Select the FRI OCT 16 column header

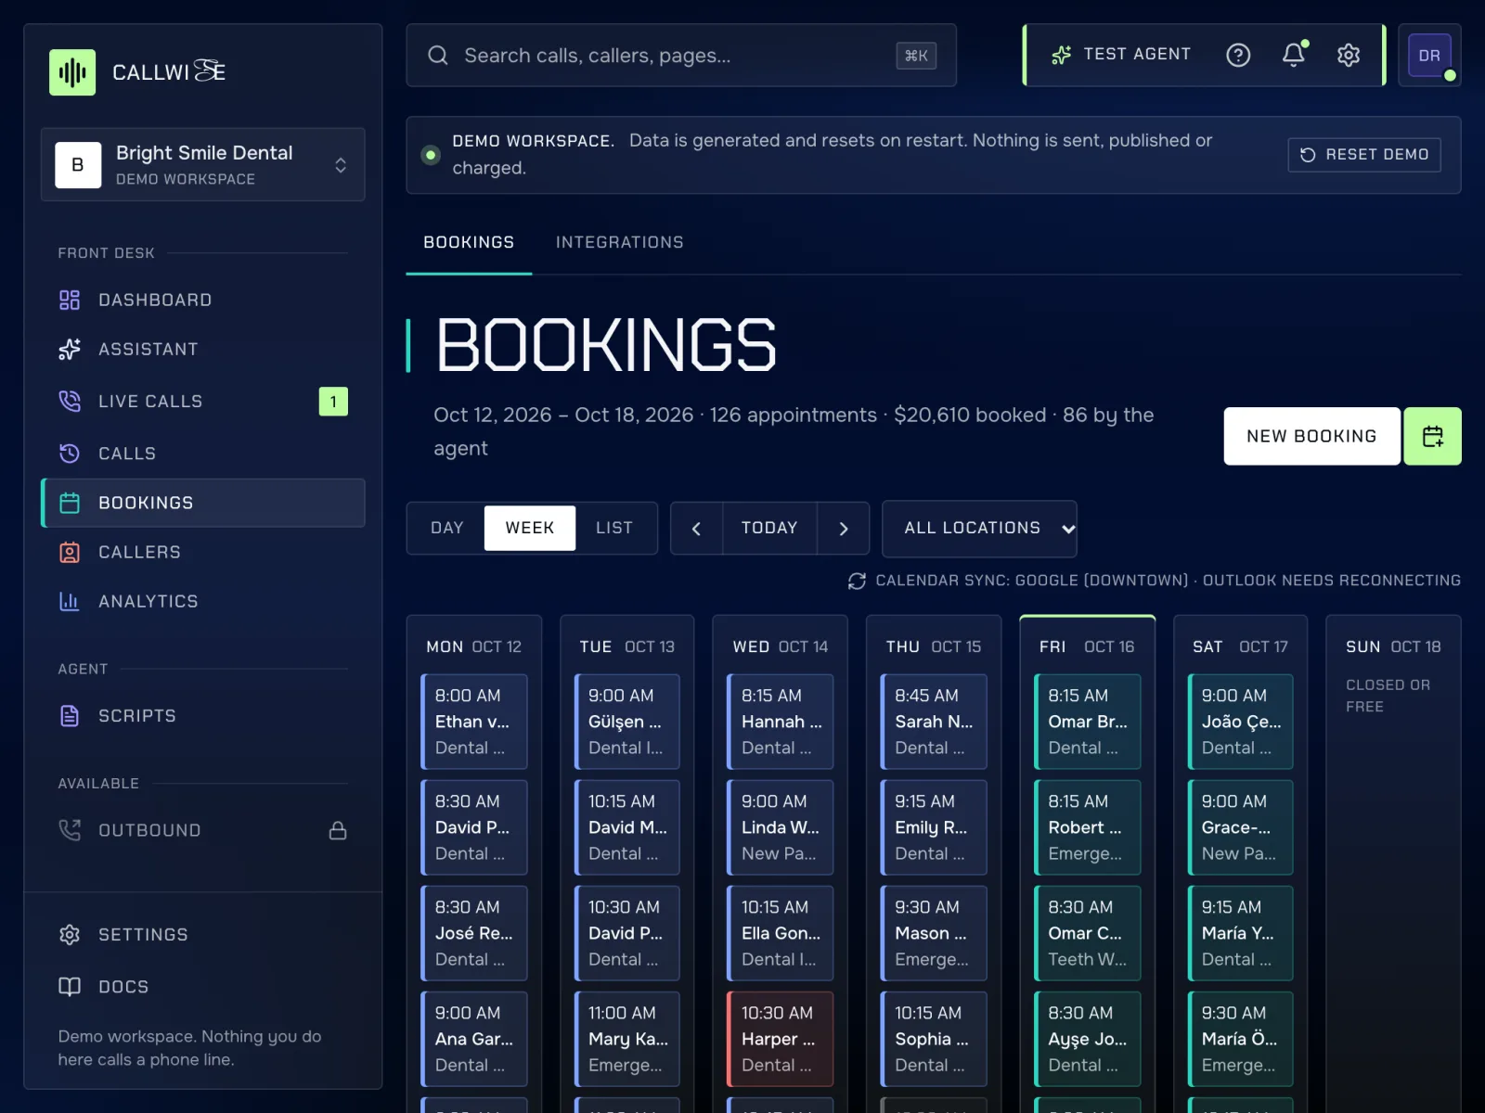pos(1087,646)
